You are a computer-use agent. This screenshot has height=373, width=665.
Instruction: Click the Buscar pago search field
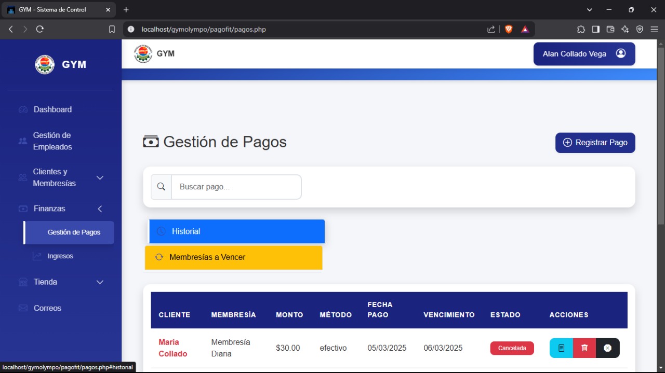tap(236, 187)
